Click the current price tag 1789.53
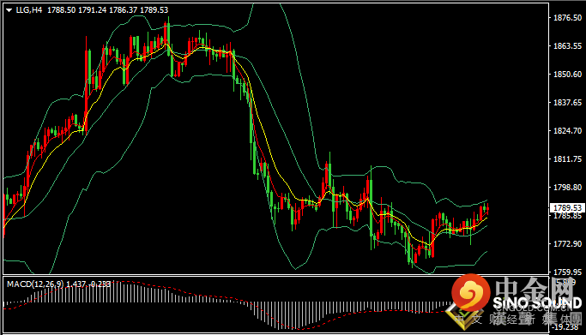Image resolution: width=586 pixels, height=335 pixels. (x=567, y=208)
